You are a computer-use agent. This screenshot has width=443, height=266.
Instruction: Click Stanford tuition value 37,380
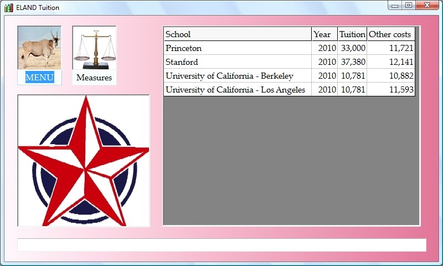point(353,62)
